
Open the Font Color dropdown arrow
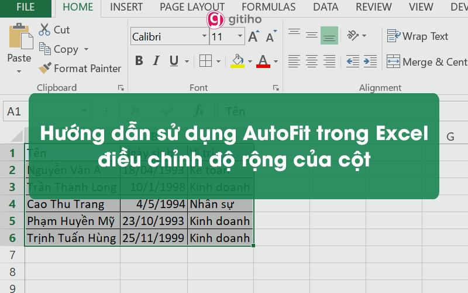[276, 62]
